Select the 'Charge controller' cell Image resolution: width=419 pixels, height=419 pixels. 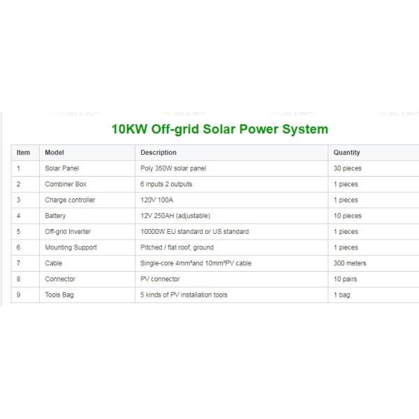(70, 200)
